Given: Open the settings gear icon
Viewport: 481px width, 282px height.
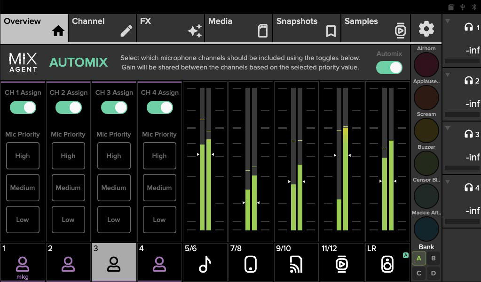Looking at the screenshot, I should (x=426, y=29).
